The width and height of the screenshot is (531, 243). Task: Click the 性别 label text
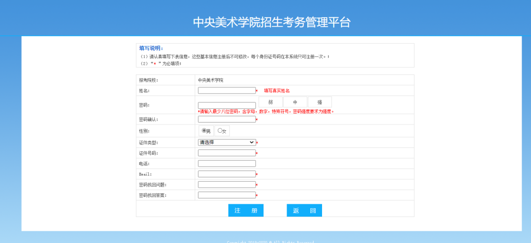144,131
